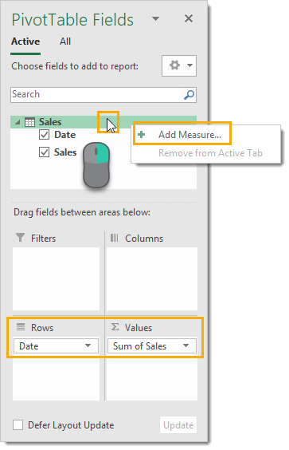Open the Sum of Sales dropdown
This screenshot has height=450, width=289.
point(186,345)
